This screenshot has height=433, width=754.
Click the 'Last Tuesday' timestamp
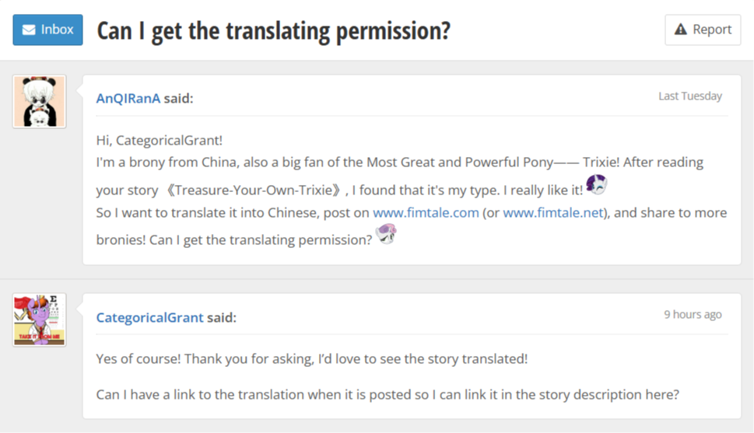(689, 96)
